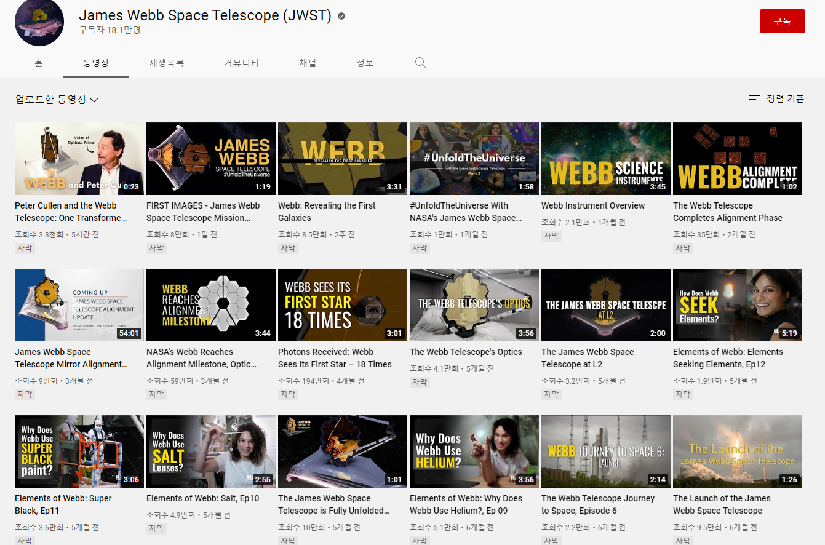825x545 pixels.
Task: Open Super Black paint video thumbnail
Action: point(79,452)
